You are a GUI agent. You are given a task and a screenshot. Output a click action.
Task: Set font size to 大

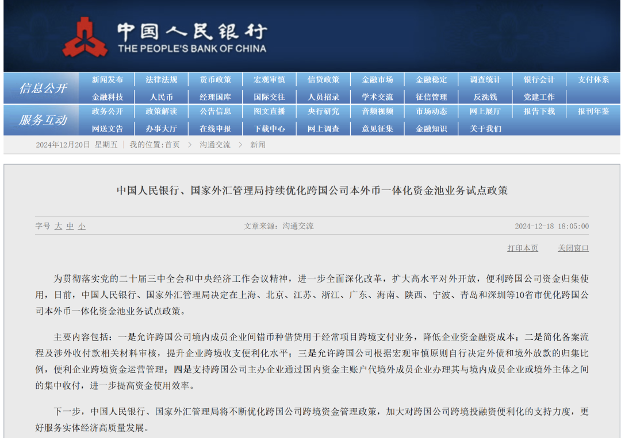pos(58,226)
